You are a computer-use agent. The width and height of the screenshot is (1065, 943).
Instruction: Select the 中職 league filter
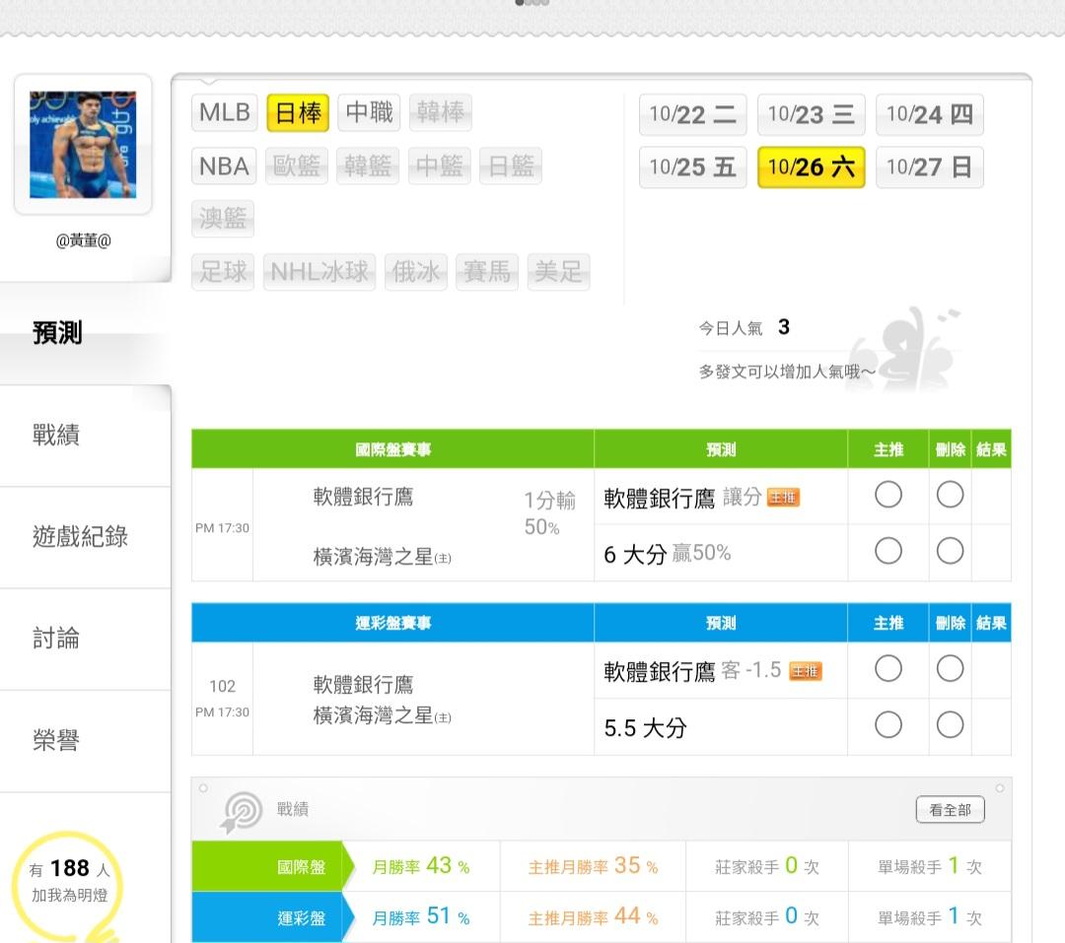coord(370,112)
